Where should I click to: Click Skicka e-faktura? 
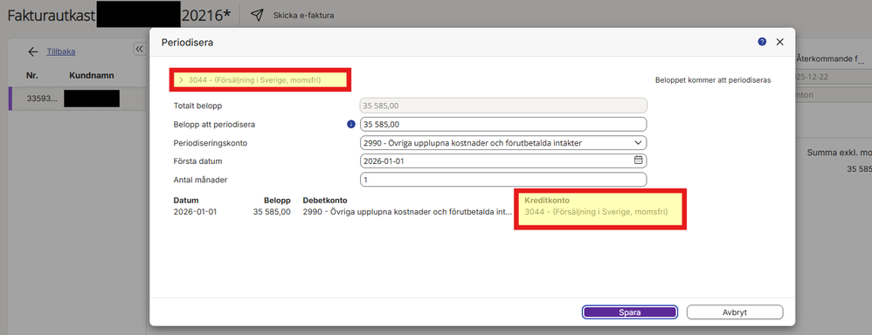tap(304, 15)
